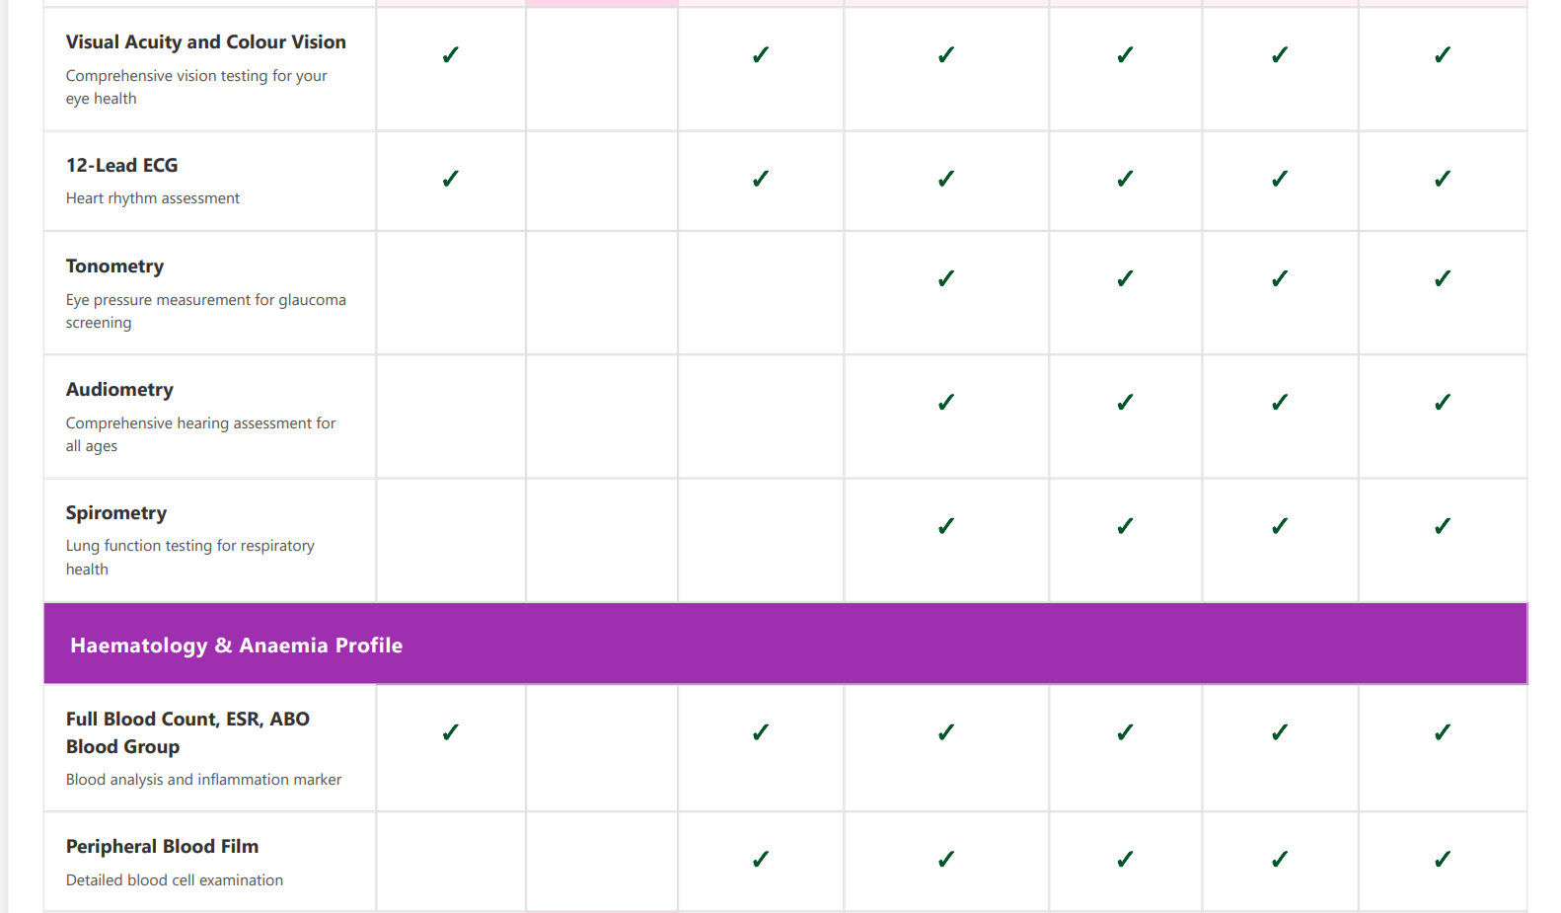Click the "Heart rhythm assessment" description text
The image size is (1561, 913).
pyautogui.click(x=153, y=198)
